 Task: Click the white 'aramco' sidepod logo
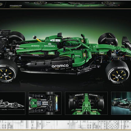[x=60, y=66]
